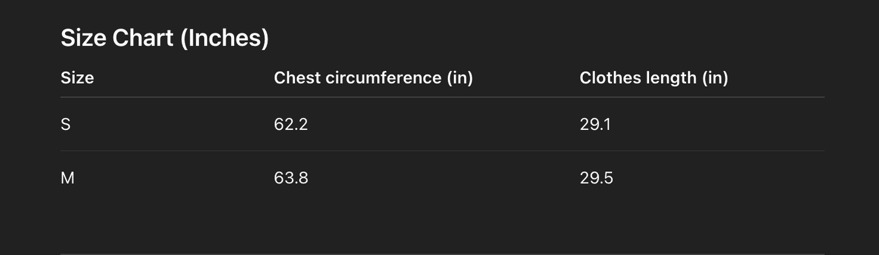Click the 63.8 chest circumference value
The image size is (879, 255).
[x=291, y=178]
